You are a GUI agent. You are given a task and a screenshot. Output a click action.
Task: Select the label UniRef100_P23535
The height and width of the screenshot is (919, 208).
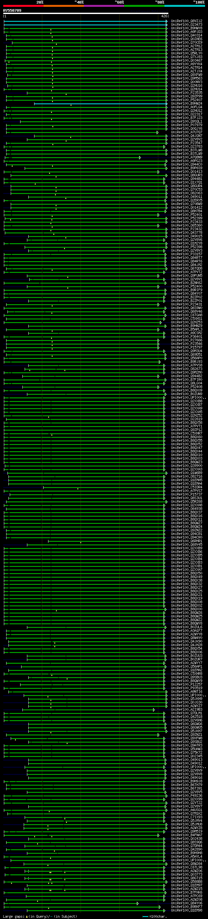point(187,93)
